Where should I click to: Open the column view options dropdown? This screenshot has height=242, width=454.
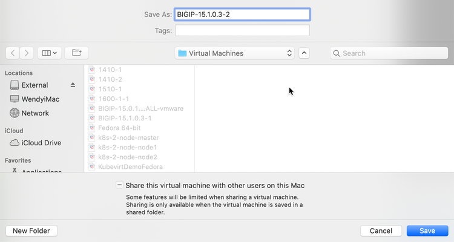click(x=49, y=53)
